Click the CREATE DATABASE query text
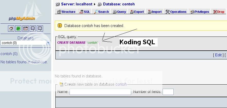 tap(79, 43)
